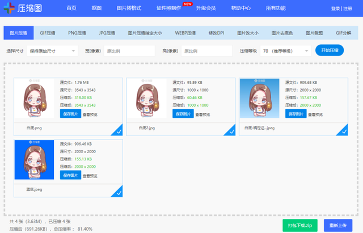
Task: Toggle the checkmark on the 白底.png card
Action: pos(118,131)
